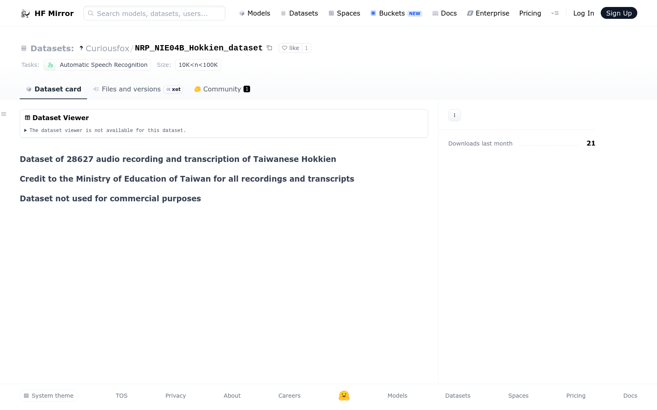Switch to the Community tab
657x410 pixels.
(x=222, y=89)
